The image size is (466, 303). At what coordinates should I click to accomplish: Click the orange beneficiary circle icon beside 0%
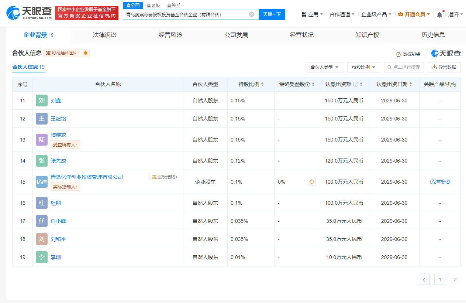[312, 182]
